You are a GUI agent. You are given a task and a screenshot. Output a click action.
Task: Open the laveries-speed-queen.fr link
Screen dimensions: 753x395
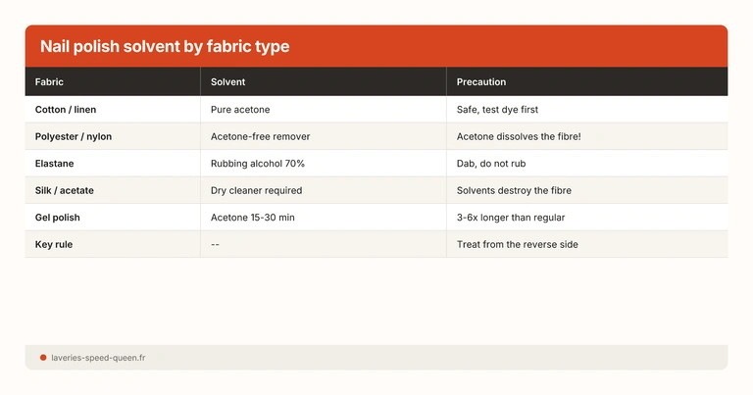click(98, 358)
